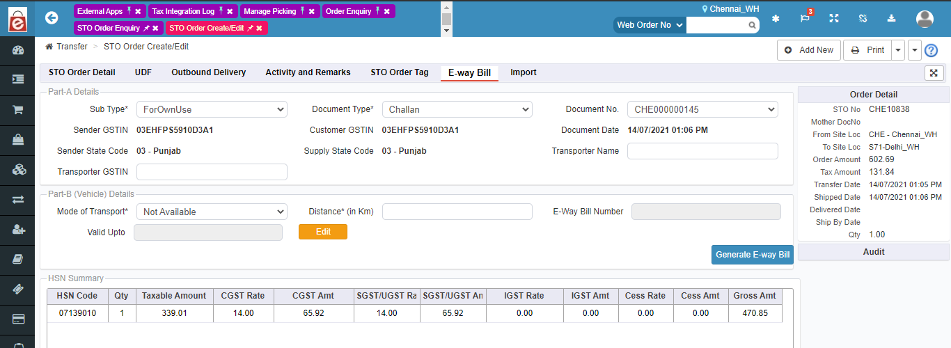Open the stacked cubes sidebar icon
Image resolution: width=951 pixels, height=348 pixels.
click(19, 169)
